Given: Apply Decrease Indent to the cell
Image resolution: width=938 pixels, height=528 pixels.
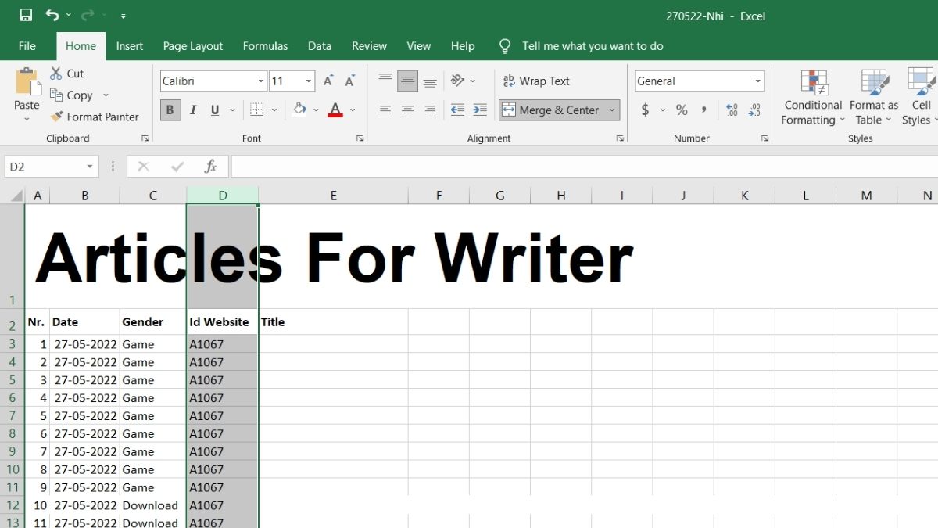Looking at the screenshot, I should tap(456, 110).
